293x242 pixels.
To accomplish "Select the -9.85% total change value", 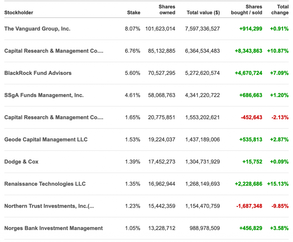I will (x=280, y=206).
